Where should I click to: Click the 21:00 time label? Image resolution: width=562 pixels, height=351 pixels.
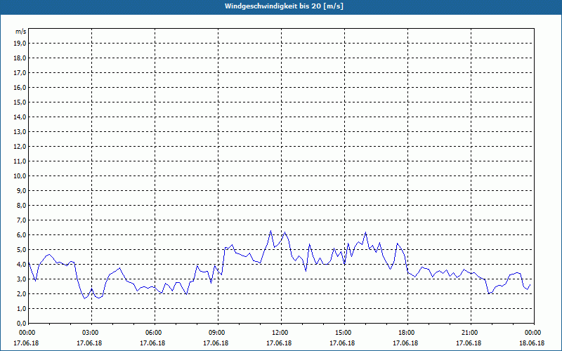coord(471,333)
